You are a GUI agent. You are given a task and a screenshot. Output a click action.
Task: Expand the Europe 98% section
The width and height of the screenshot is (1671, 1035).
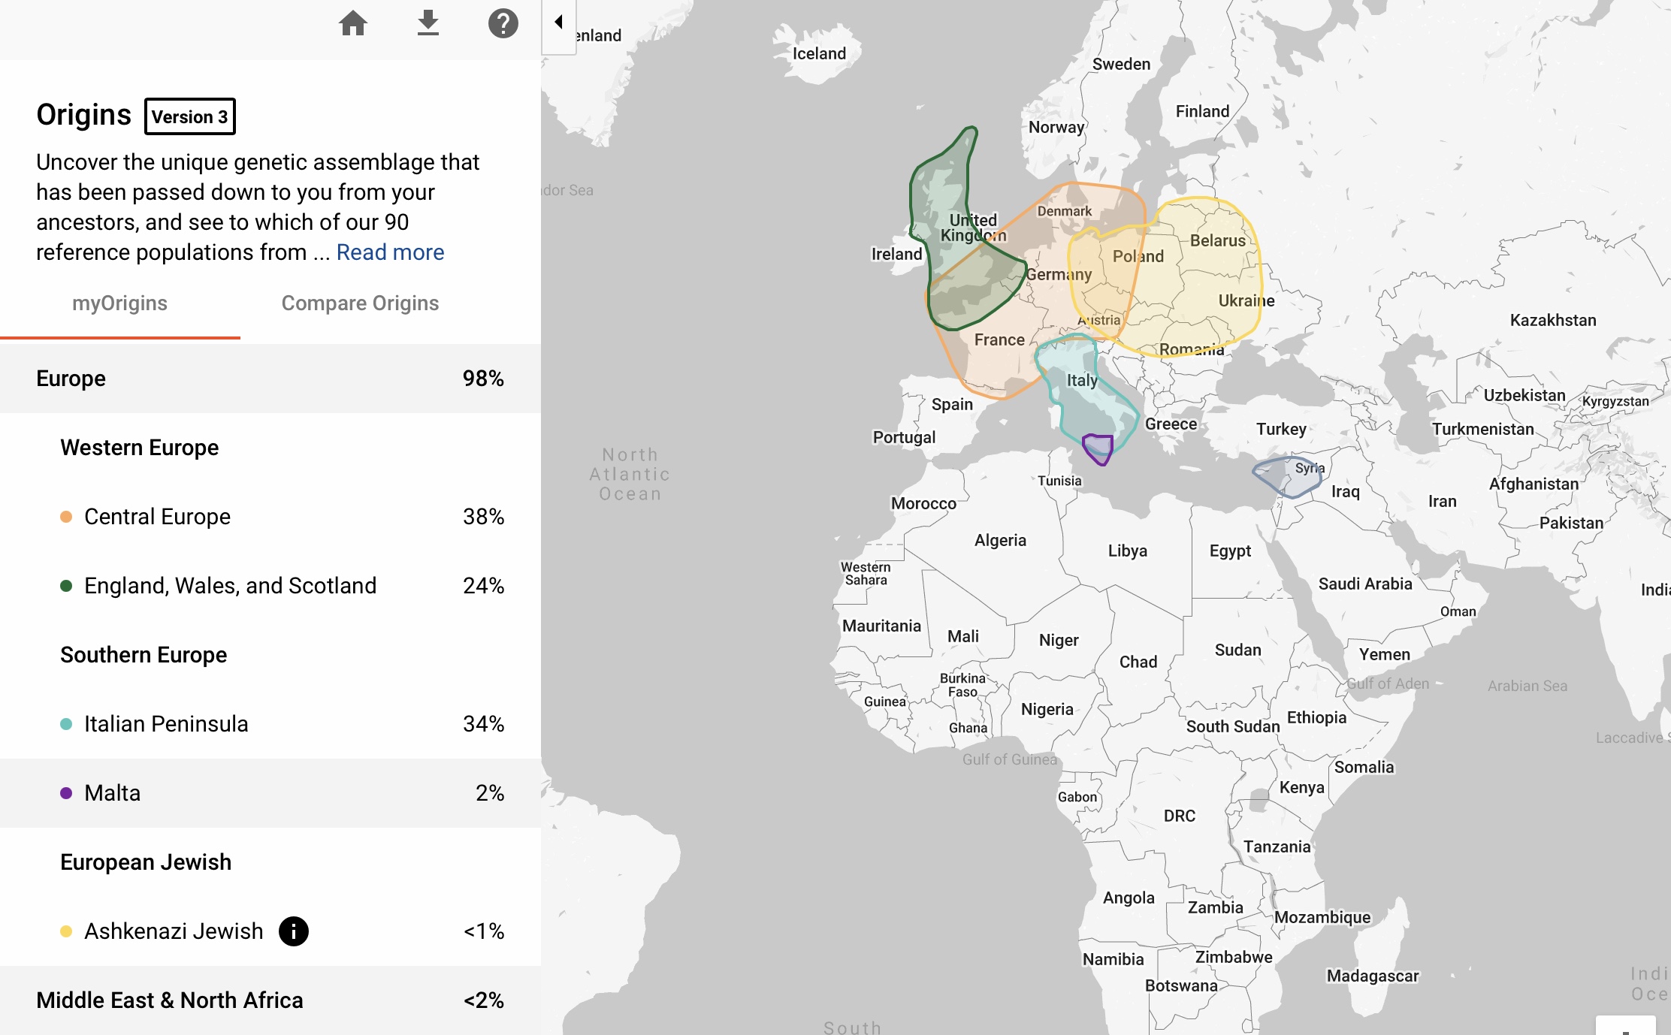point(270,379)
